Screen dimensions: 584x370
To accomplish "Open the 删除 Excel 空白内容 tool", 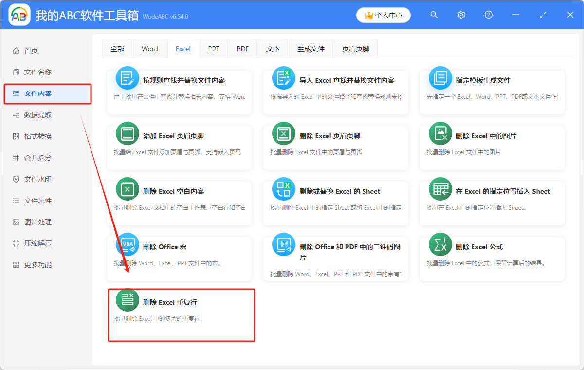I will pos(127,189).
